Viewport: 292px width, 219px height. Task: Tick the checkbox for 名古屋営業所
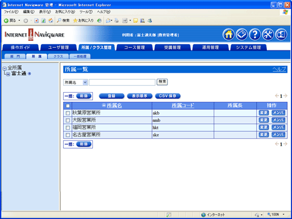click(68, 135)
